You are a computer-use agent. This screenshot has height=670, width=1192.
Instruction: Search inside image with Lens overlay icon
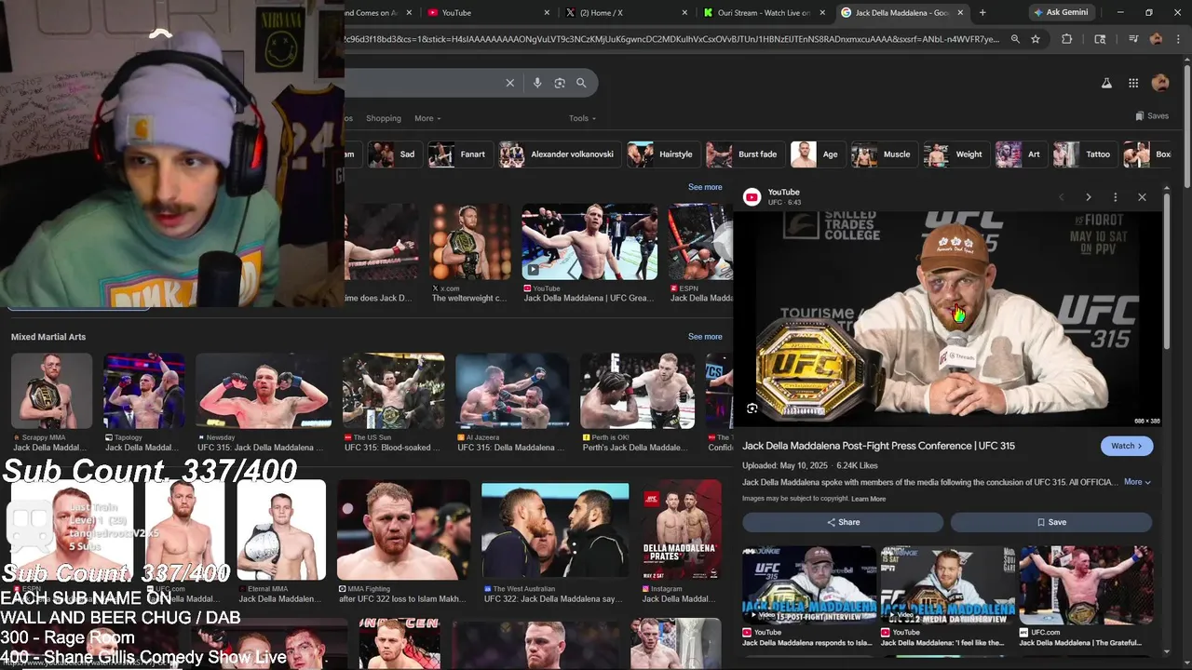pyautogui.click(x=752, y=408)
